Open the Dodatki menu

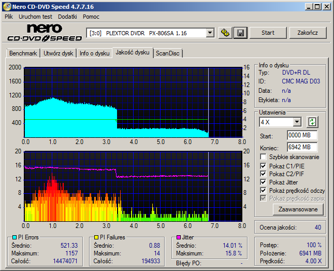point(67,17)
